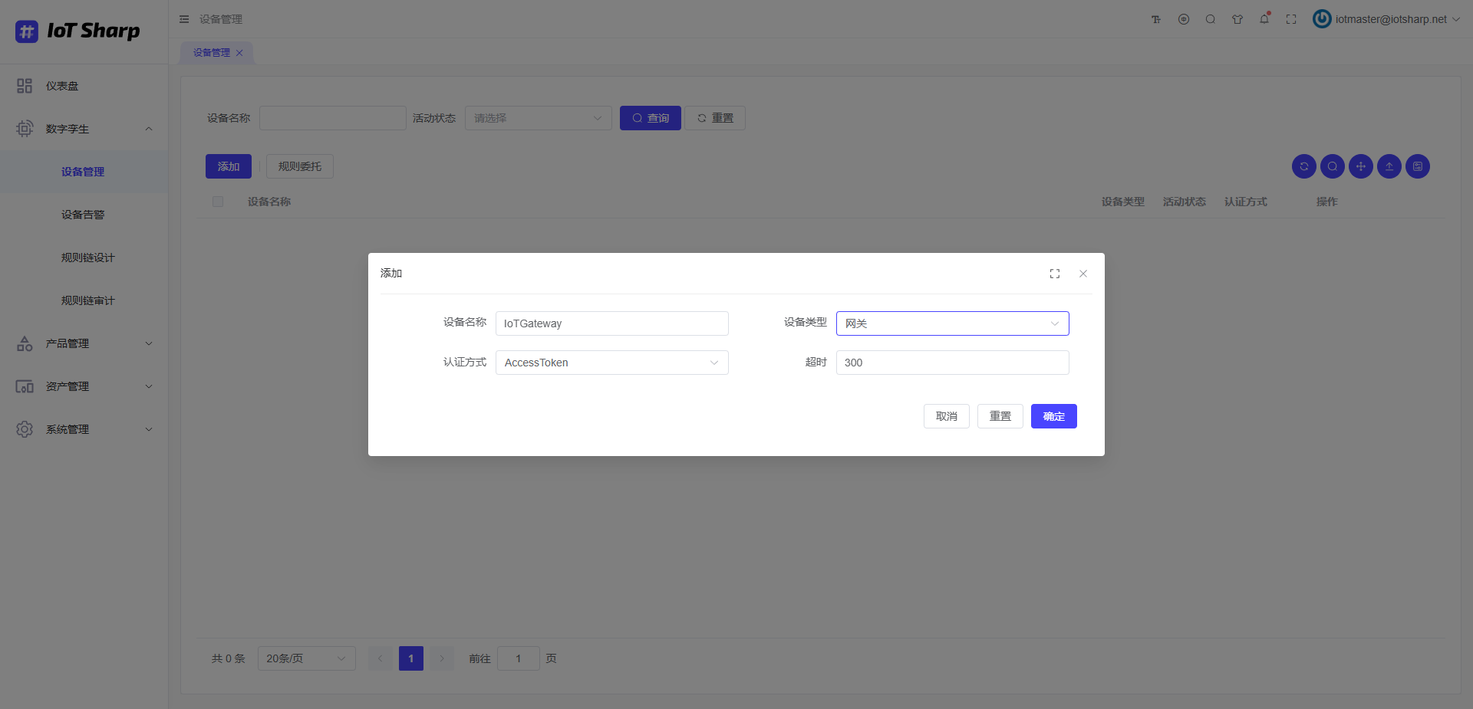Click the column drag/move icon

pos(1360,166)
